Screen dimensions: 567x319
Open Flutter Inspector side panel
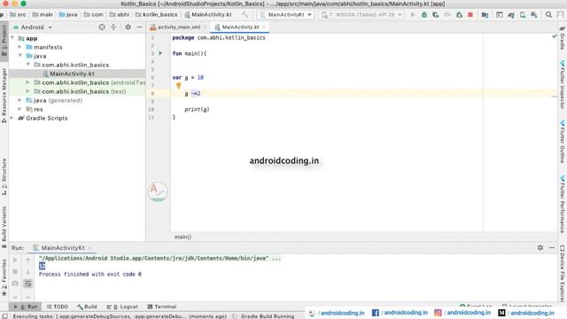pos(563,85)
